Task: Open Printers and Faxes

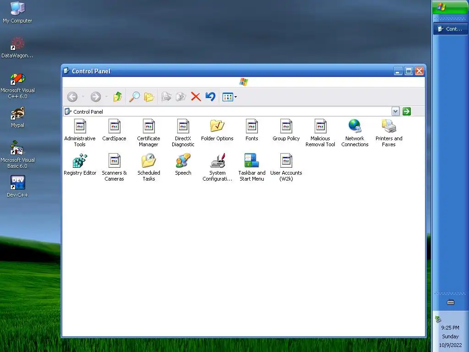Action: point(389,133)
